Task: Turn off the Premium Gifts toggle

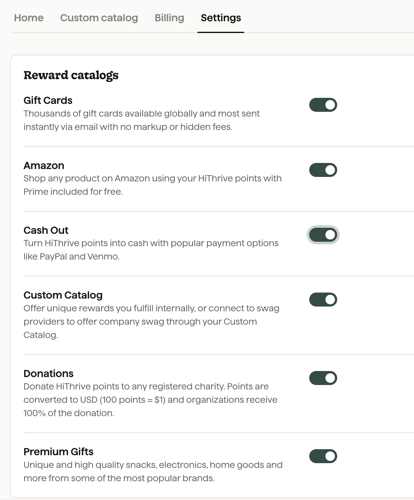Action: pyautogui.click(x=323, y=456)
